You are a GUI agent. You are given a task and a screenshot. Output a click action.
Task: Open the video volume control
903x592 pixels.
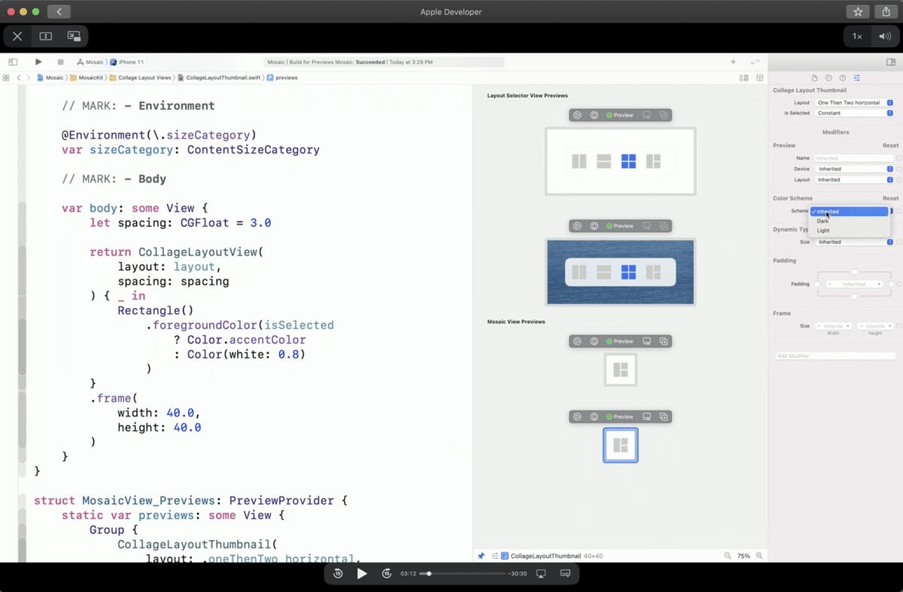(x=884, y=36)
